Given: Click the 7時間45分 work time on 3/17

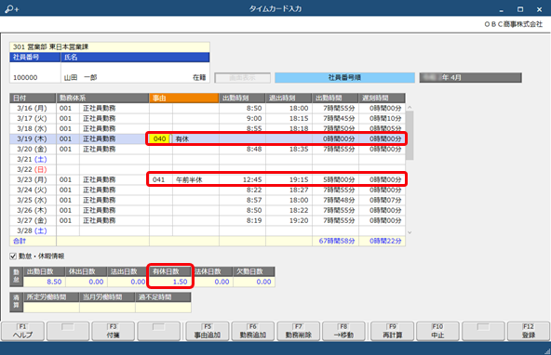Looking at the screenshot, I should pyautogui.click(x=335, y=119).
